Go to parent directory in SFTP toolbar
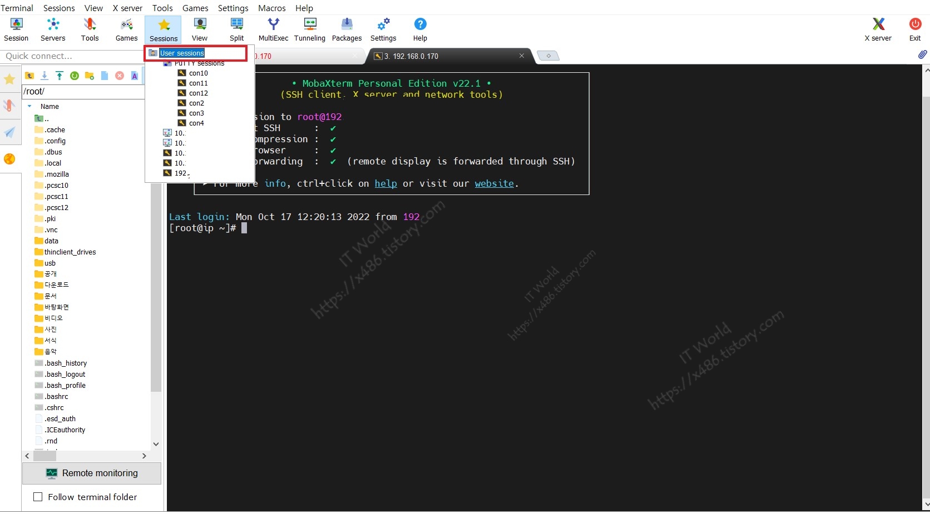The height and width of the screenshot is (514, 930). 29,76
